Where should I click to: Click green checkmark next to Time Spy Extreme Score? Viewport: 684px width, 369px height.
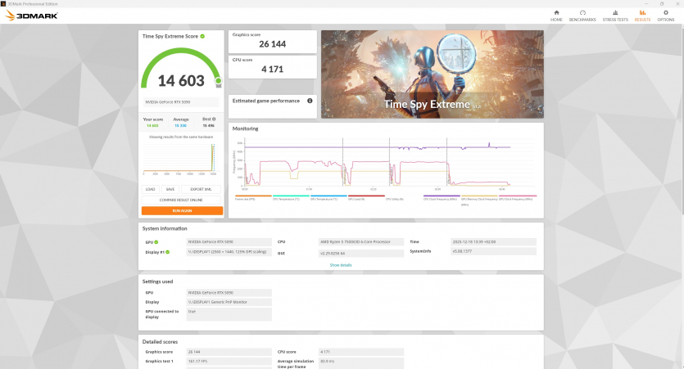[202, 36]
